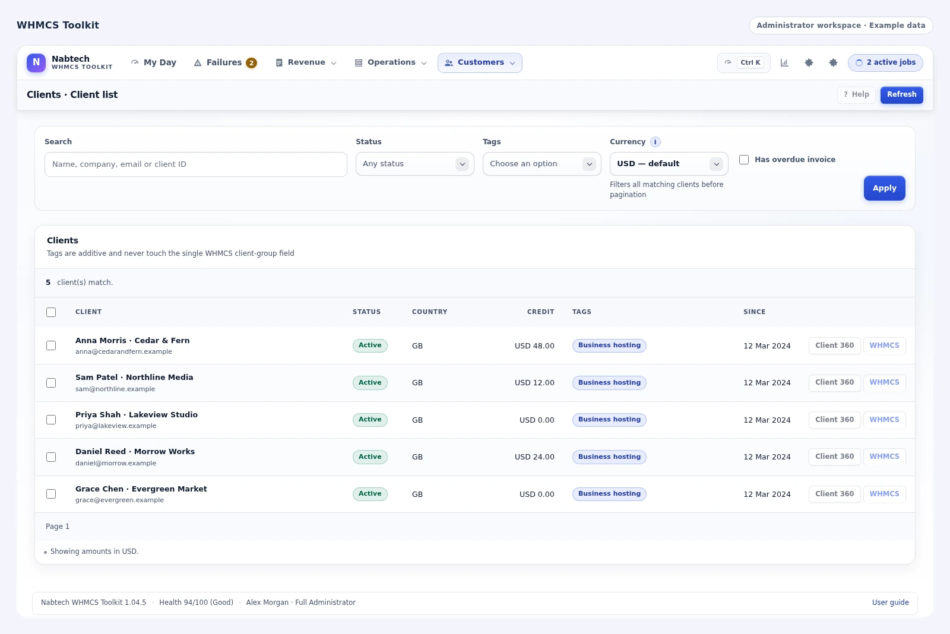Go to My Day

pyautogui.click(x=154, y=62)
